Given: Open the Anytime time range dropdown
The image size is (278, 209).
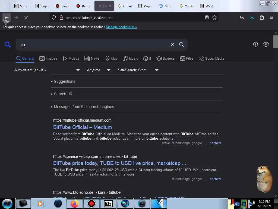Looking at the screenshot, I should [x=99, y=70].
